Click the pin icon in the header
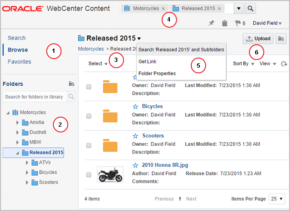Viewport: 290px width, 211px height. point(211,23)
